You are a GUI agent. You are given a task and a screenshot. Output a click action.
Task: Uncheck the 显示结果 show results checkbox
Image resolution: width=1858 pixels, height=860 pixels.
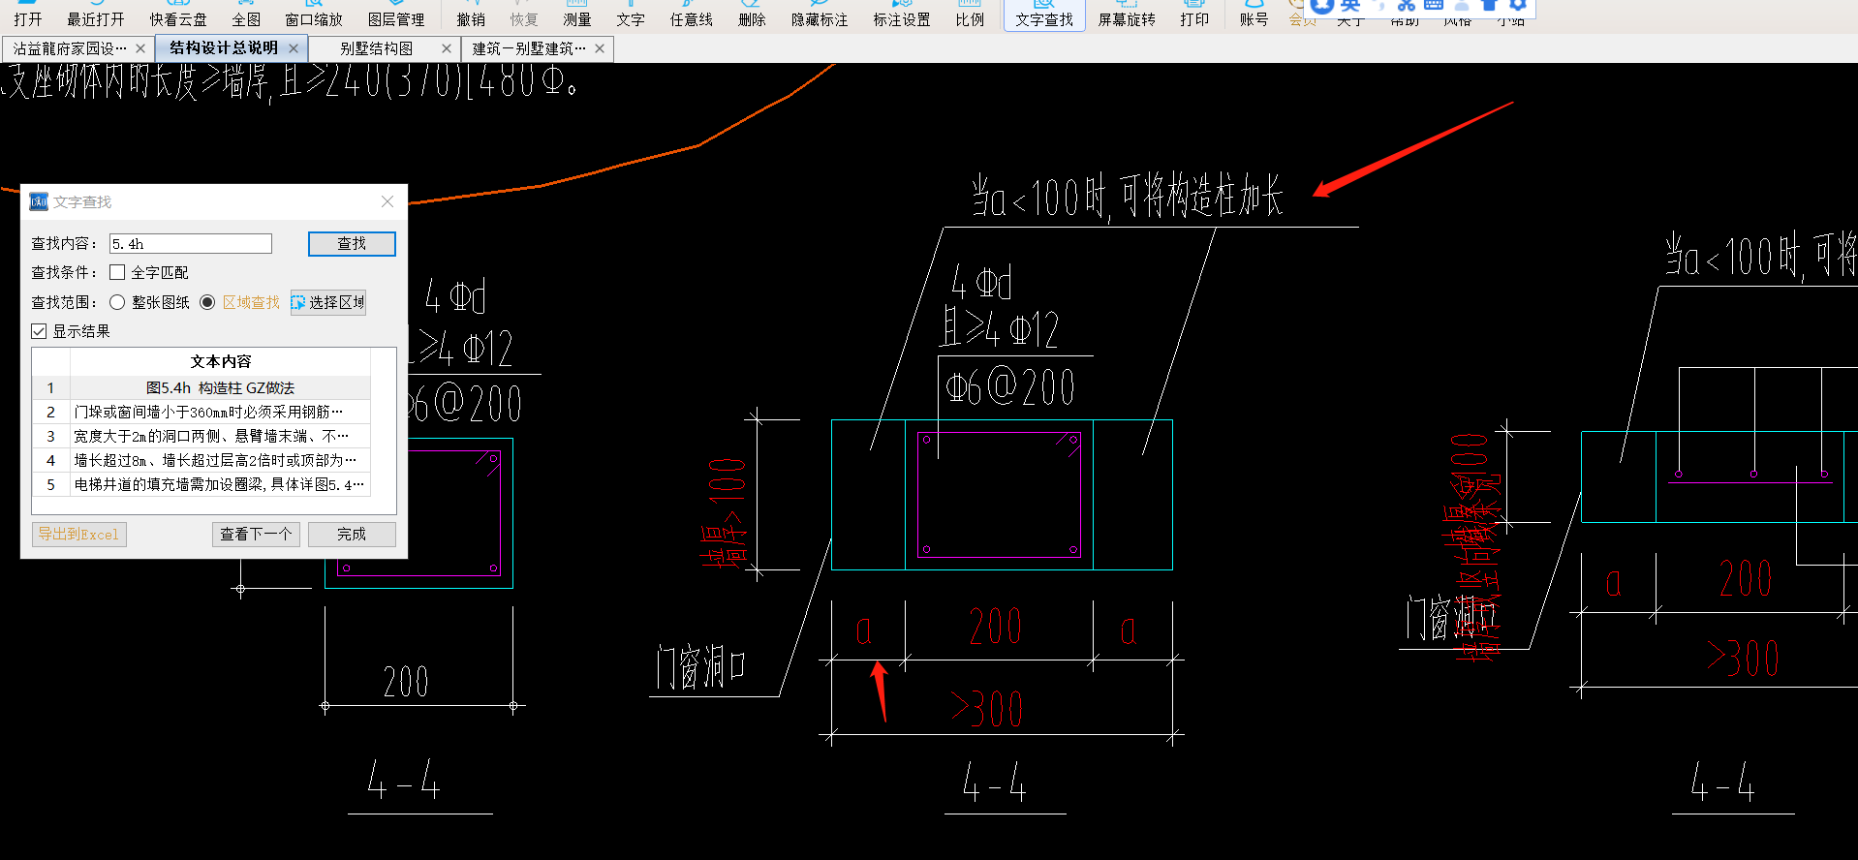point(39,331)
